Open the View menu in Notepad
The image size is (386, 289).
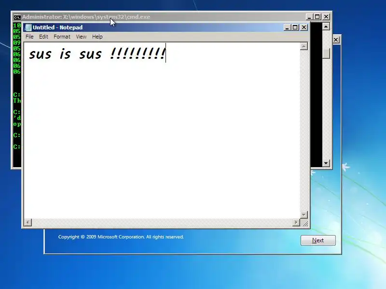(81, 37)
